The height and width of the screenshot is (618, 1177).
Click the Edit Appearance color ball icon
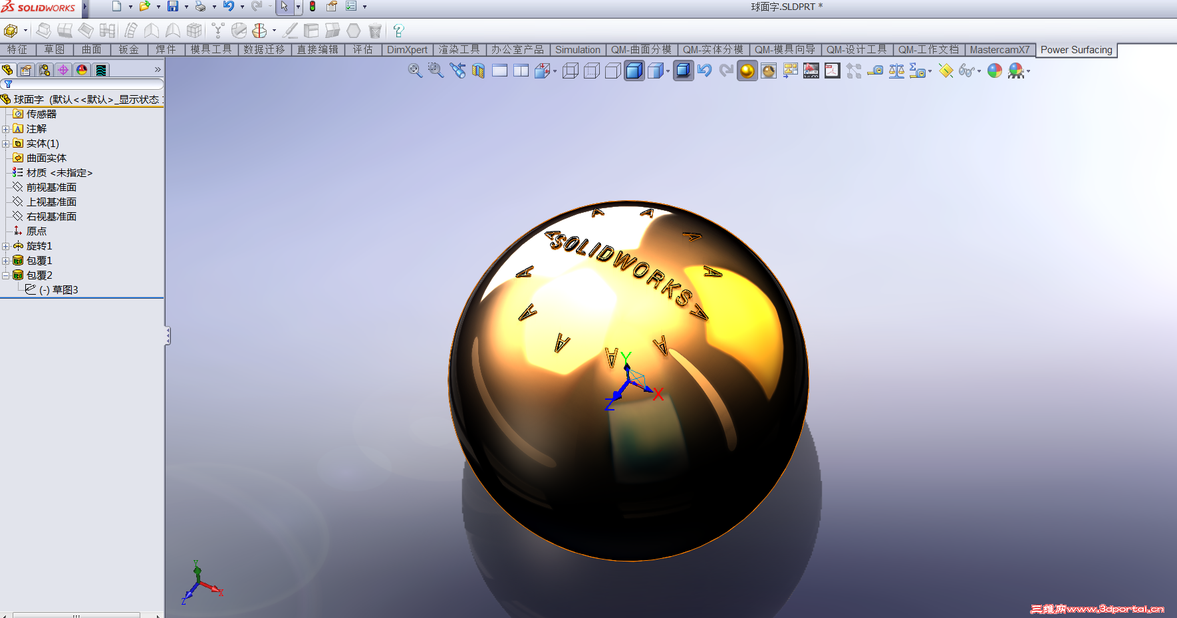pyautogui.click(x=995, y=71)
